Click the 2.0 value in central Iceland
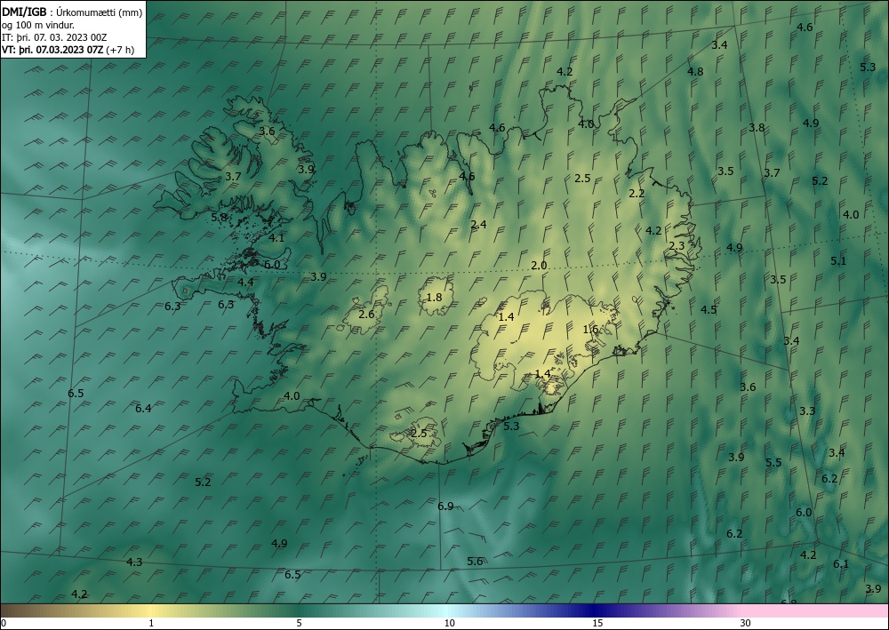The height and width of the screenshot is (630, 889). pyautogui.click(x=539, y=265)
